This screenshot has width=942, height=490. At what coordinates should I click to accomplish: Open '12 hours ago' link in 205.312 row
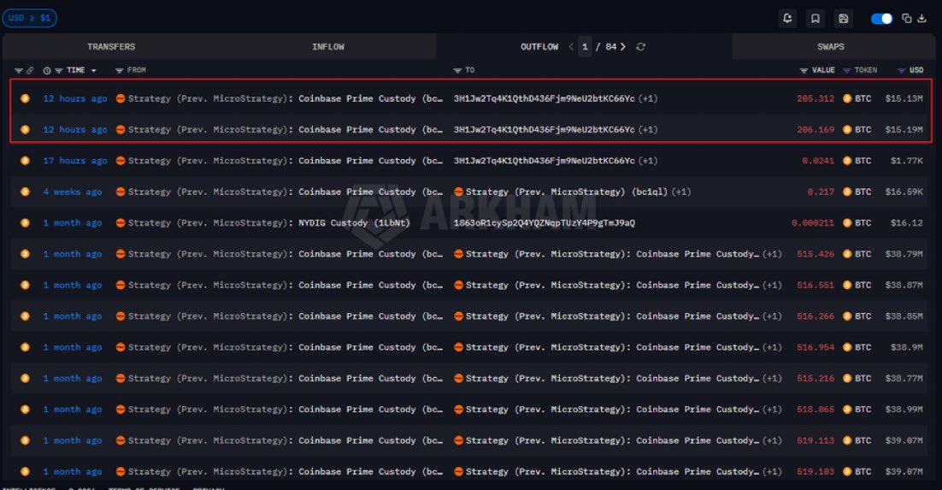[x=75, y=98]
